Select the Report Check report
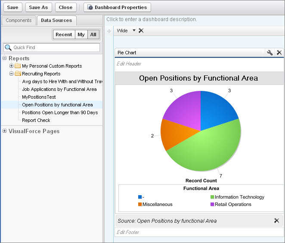285x243 pixels. click(x=36, y=120)
